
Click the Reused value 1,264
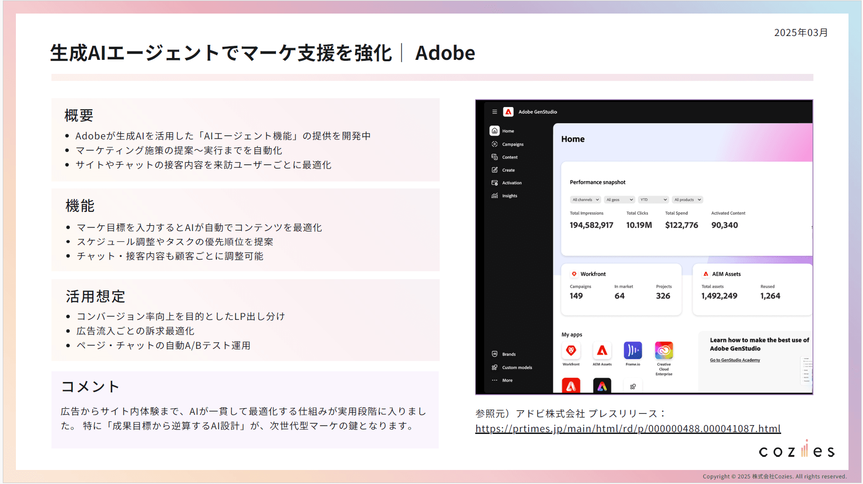[770, 296]
